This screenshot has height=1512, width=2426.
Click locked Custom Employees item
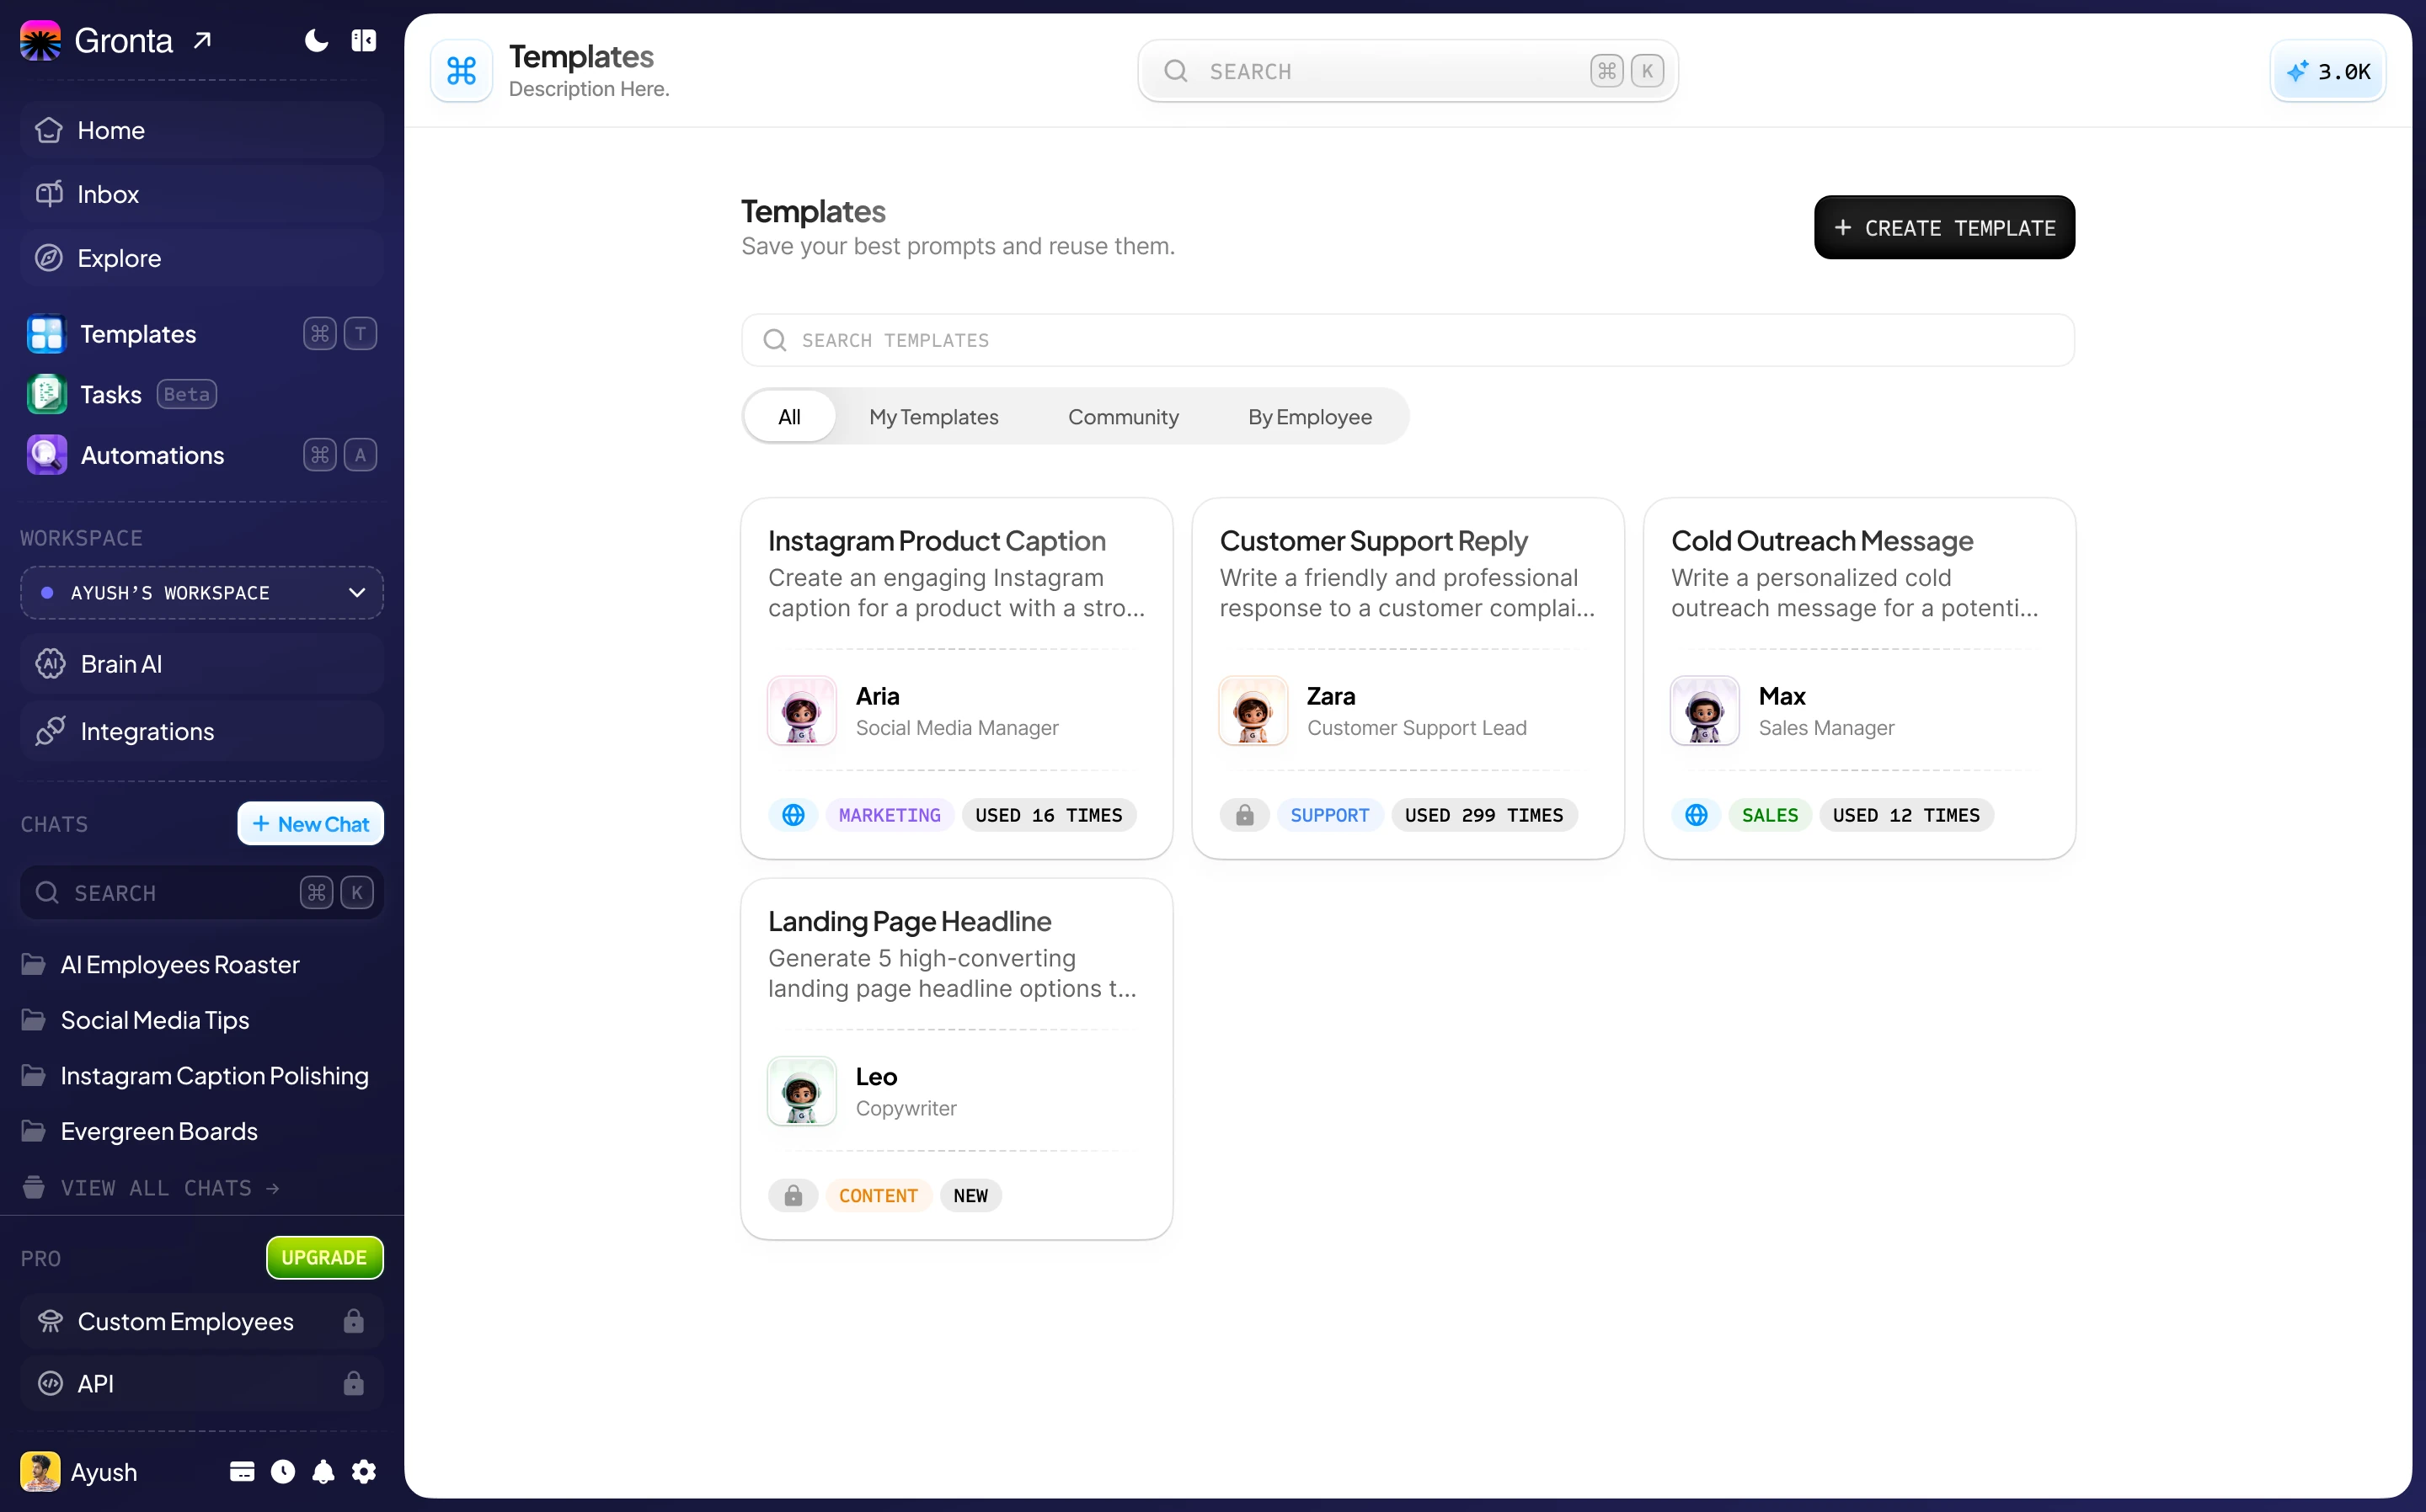click(202, 1321)
